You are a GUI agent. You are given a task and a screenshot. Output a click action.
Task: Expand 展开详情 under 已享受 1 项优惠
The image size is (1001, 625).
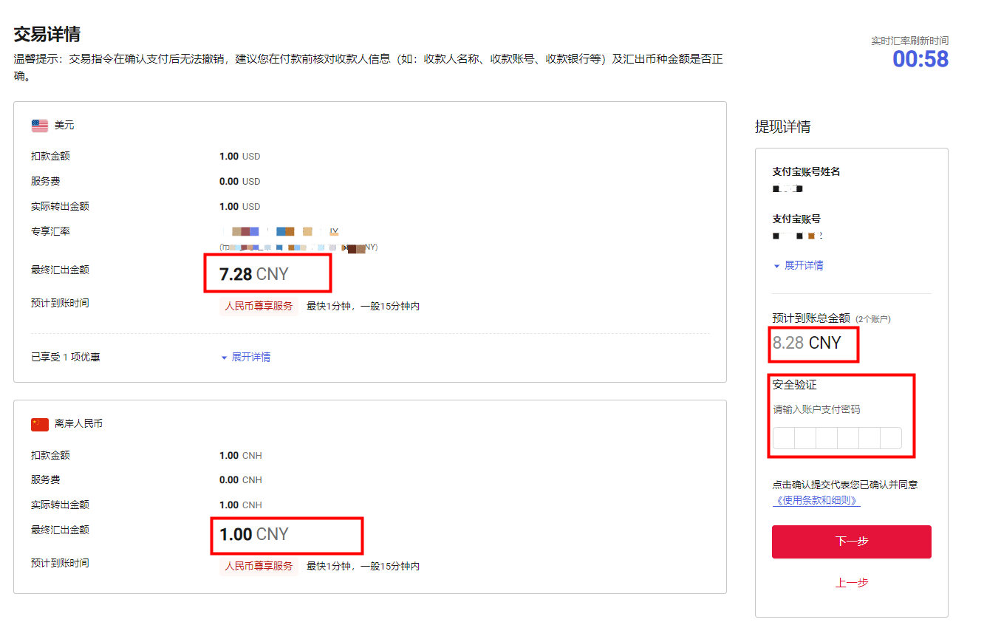pos(250,357)
